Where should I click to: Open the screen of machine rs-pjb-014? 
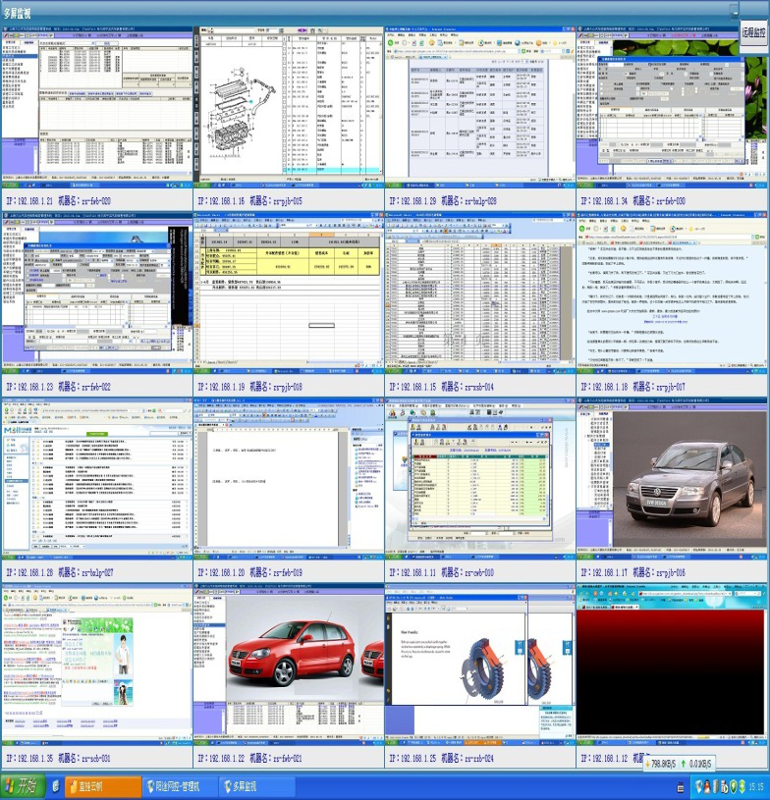coord(479,294)
